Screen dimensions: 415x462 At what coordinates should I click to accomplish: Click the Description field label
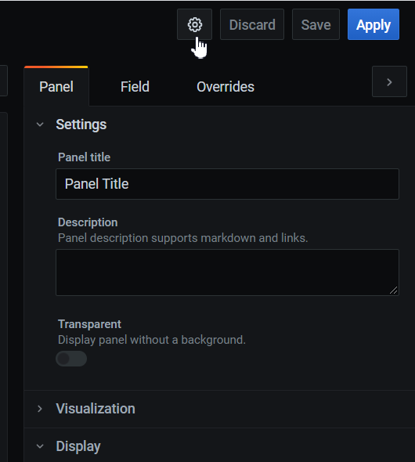[88, 222]
